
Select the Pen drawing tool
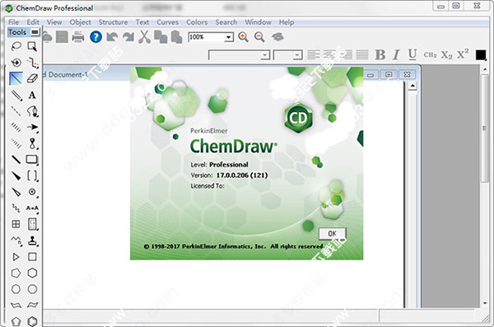click(x=32, y=111)
